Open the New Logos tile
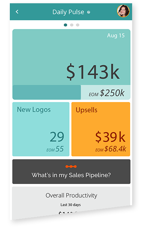Image resolution: width=142 pixels, height=228 pixels. tap(41, 129)
